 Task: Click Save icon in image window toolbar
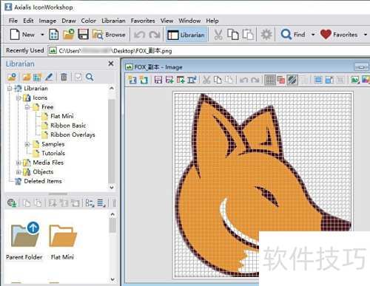tap(158, 80)
